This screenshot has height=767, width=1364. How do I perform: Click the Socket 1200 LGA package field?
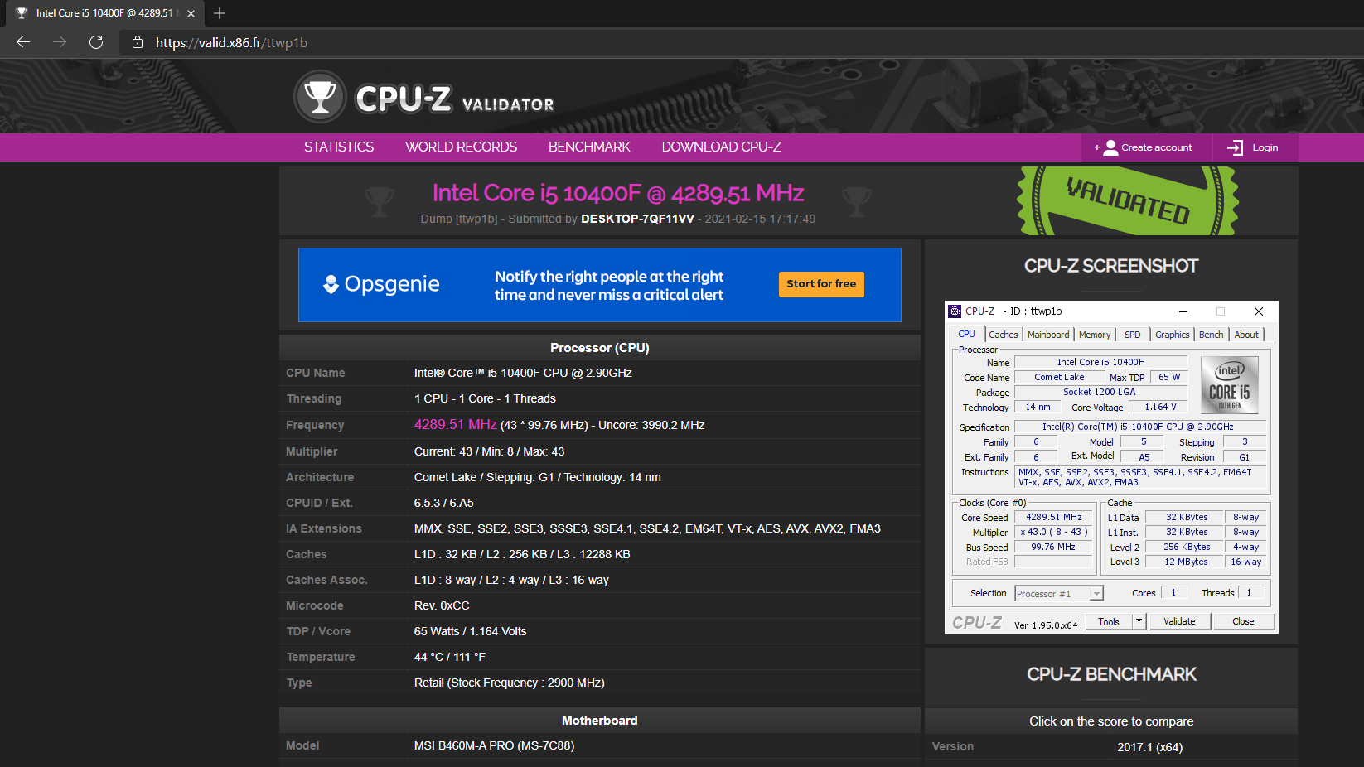[x=1100, y=392]
